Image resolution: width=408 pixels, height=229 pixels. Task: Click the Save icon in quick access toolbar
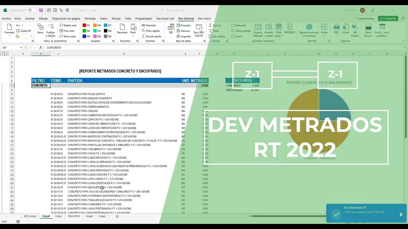[x=41, y=10]
